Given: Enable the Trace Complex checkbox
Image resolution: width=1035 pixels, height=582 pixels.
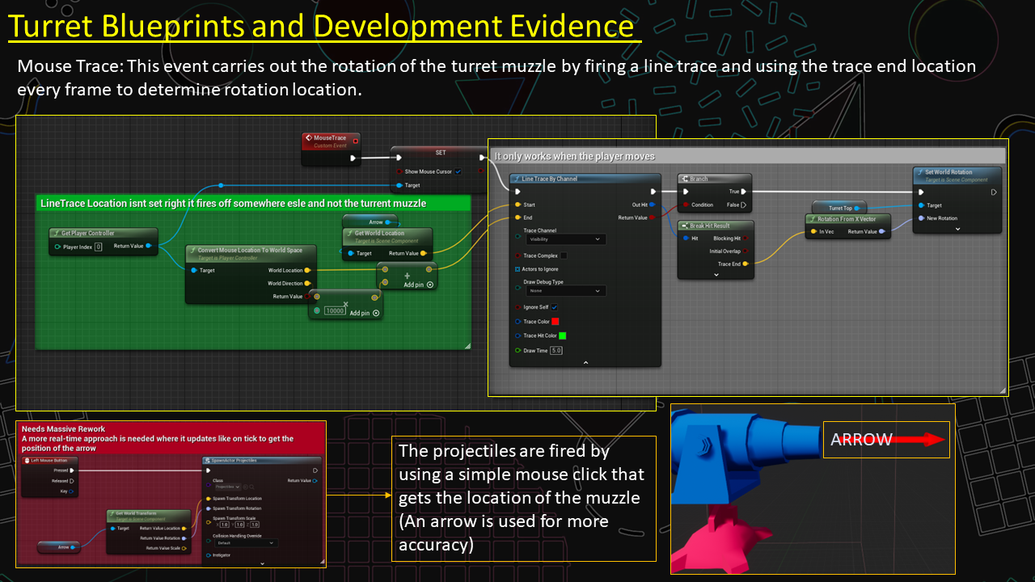Looking at the screenshot, I should (564, 255).
